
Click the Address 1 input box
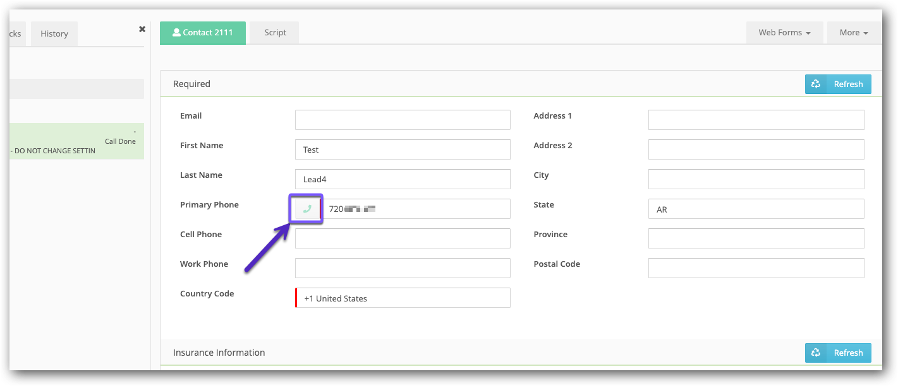pos(756,119)
